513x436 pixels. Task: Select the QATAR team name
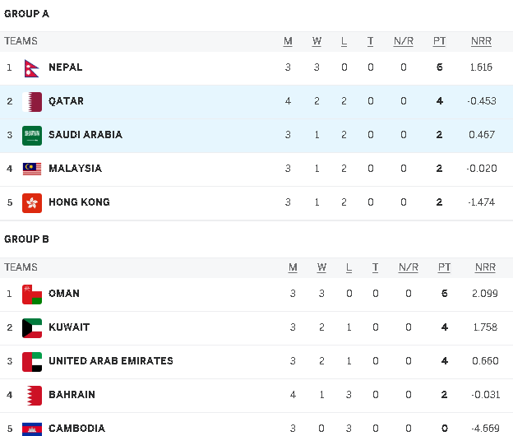(x=67, y=101)
